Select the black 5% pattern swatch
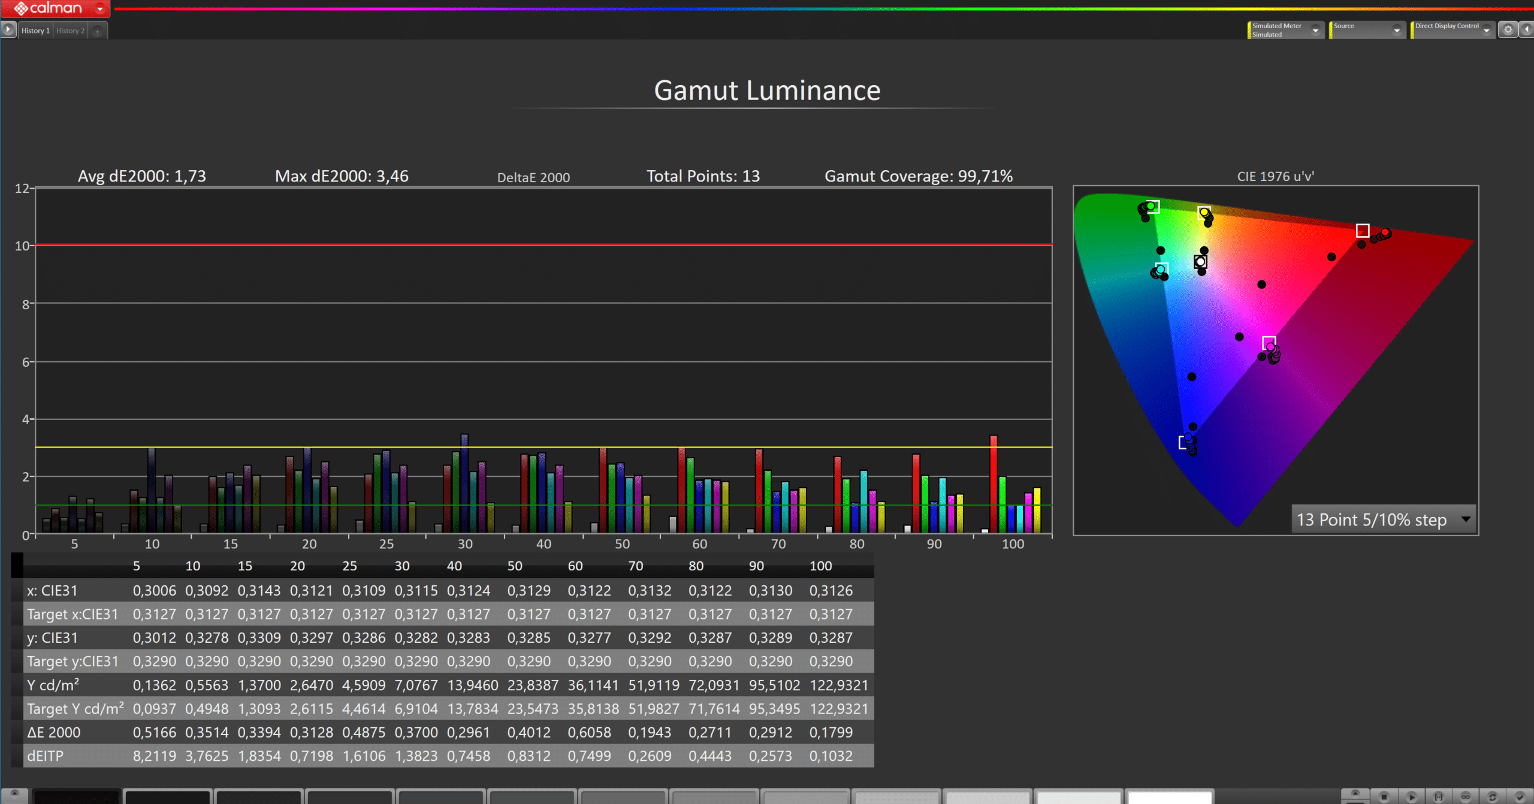Viewport: 1534px width, 804px height. coord(76,797)
